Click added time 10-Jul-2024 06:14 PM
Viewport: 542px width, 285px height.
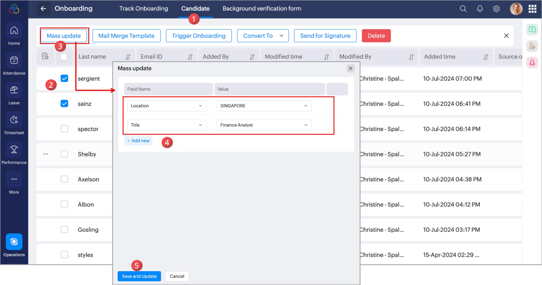pyautogui.click(x=452, y=129)
